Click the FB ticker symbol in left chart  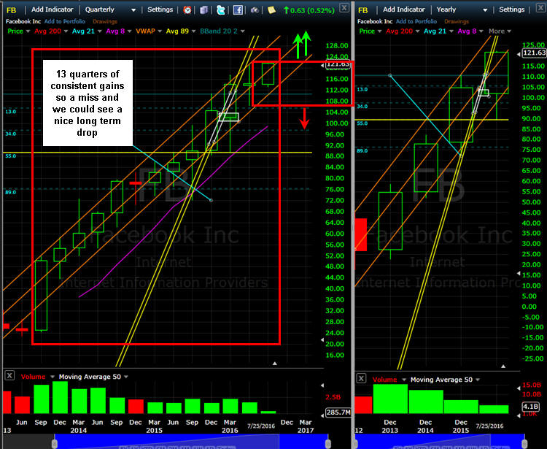[x=11, y=9]
